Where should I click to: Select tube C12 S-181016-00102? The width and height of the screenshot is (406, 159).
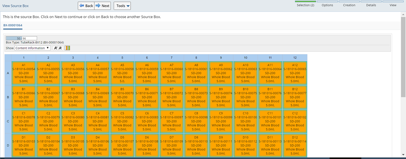[x=295, y=121]
